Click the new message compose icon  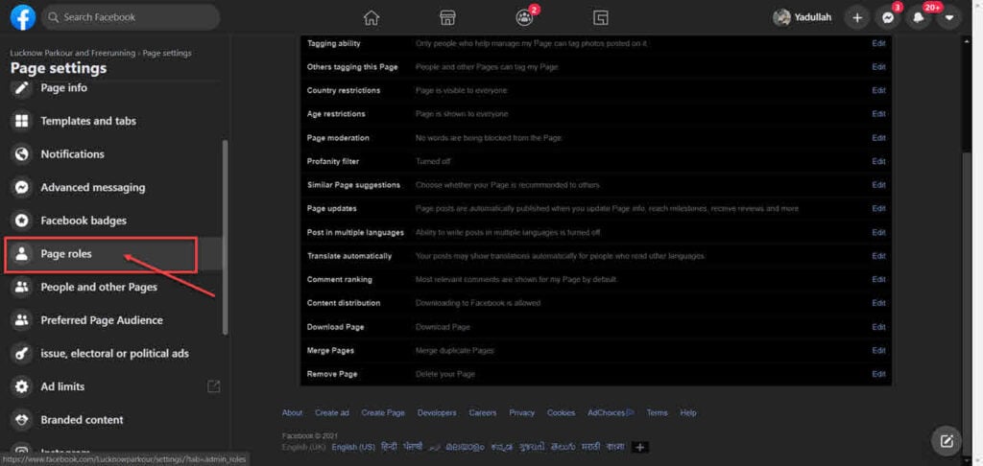947,441
